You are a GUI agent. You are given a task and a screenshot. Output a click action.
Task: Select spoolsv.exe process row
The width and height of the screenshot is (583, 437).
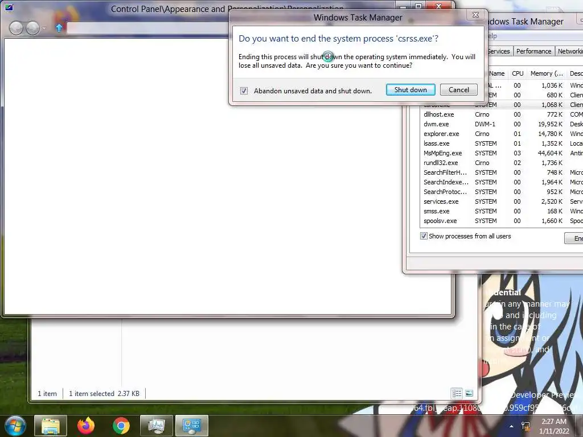(x=501, y=221)
